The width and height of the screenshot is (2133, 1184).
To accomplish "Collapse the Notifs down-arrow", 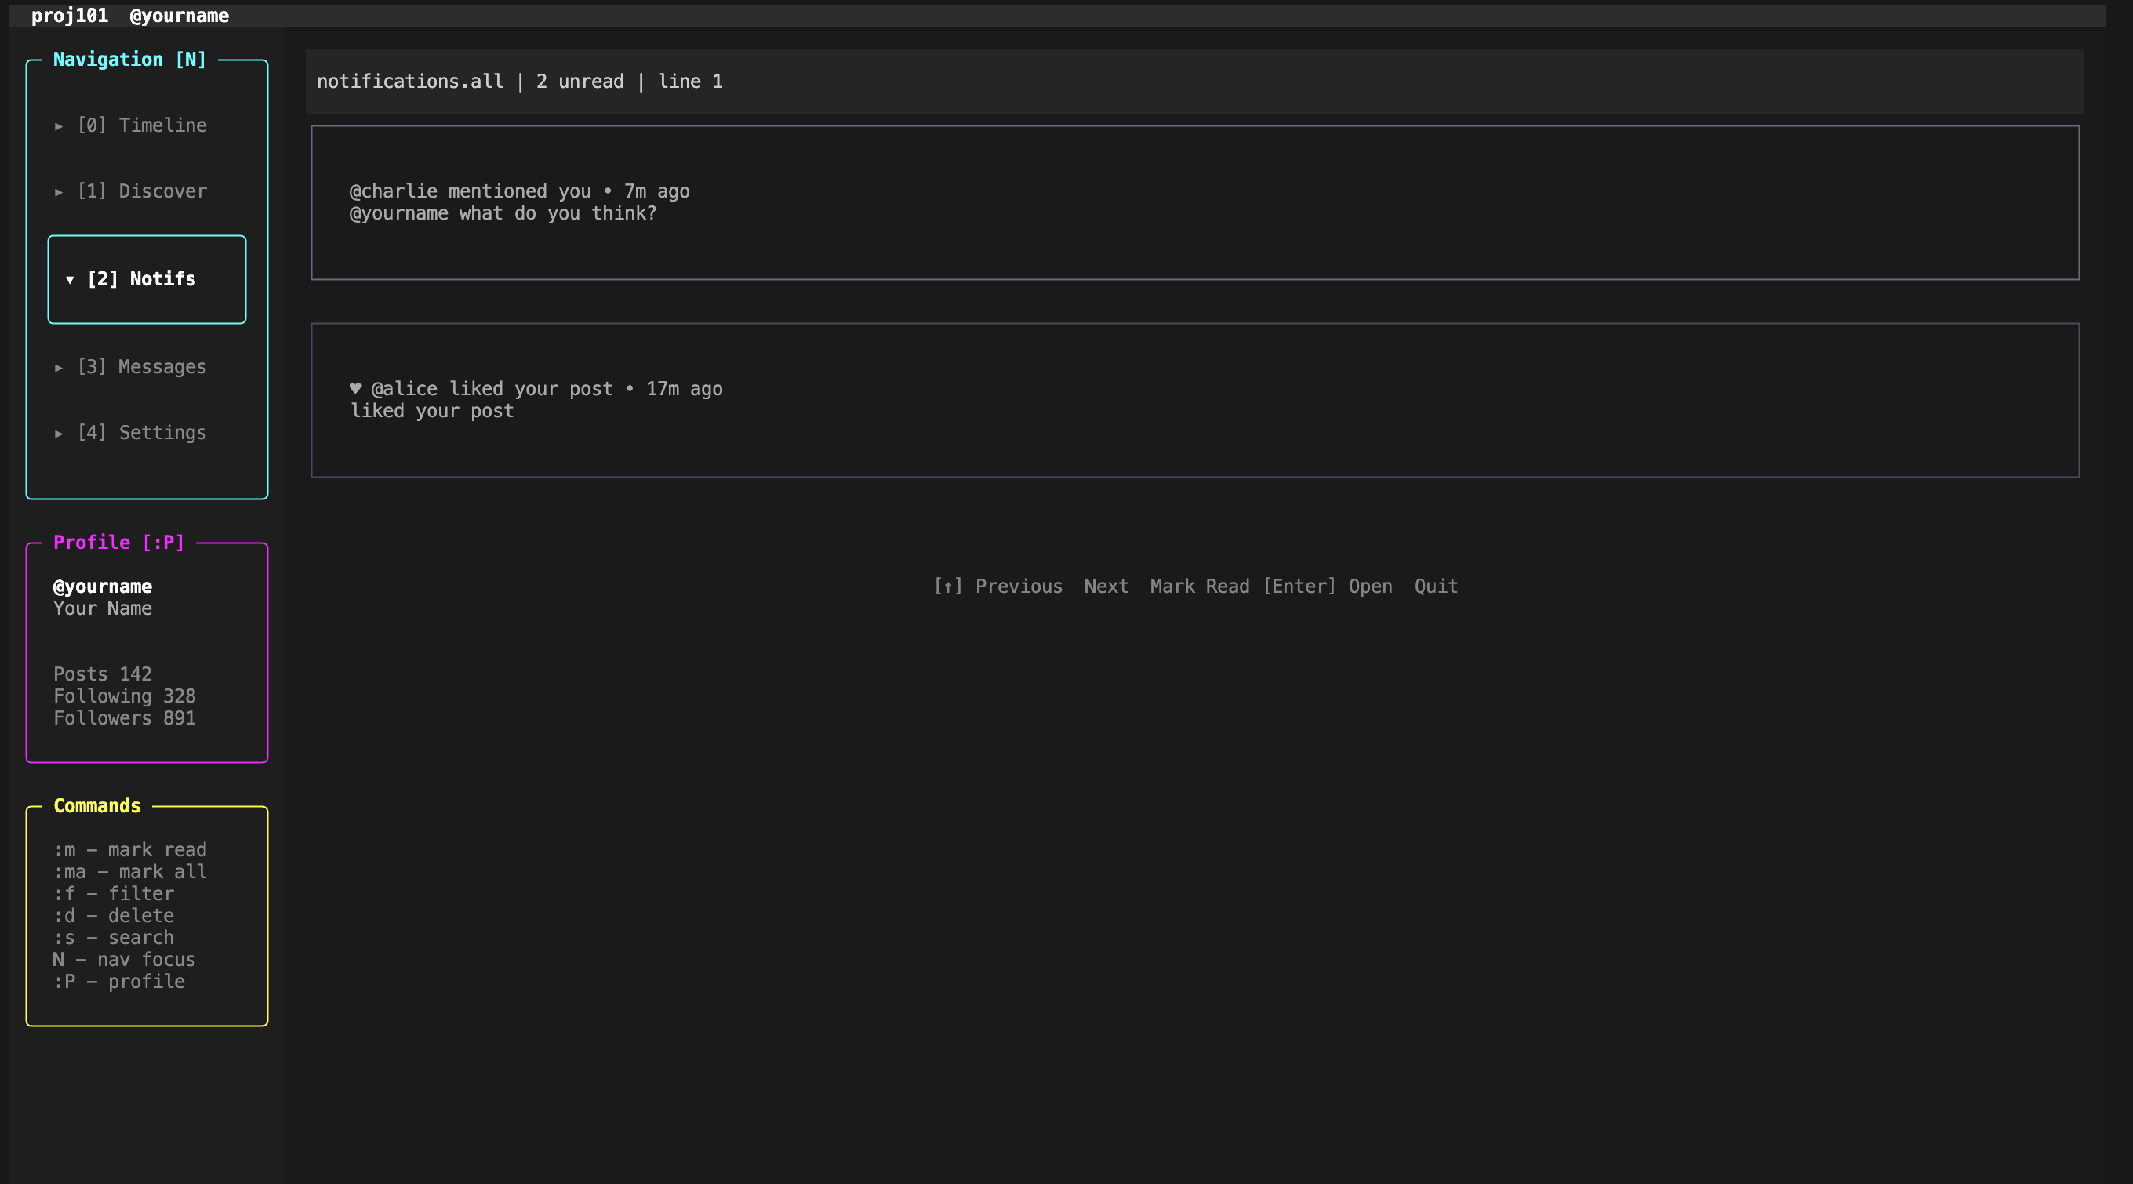I will [70, 280].
